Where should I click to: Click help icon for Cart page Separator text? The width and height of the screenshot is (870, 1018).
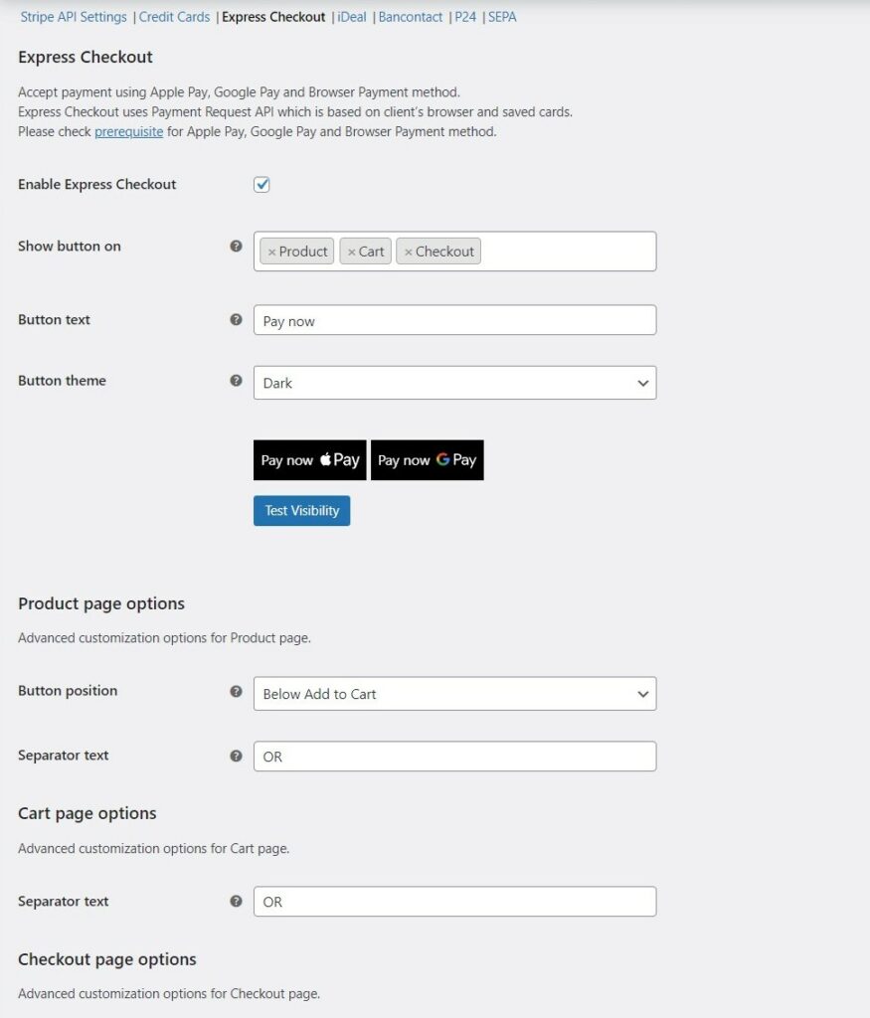(x=236, y=901)
